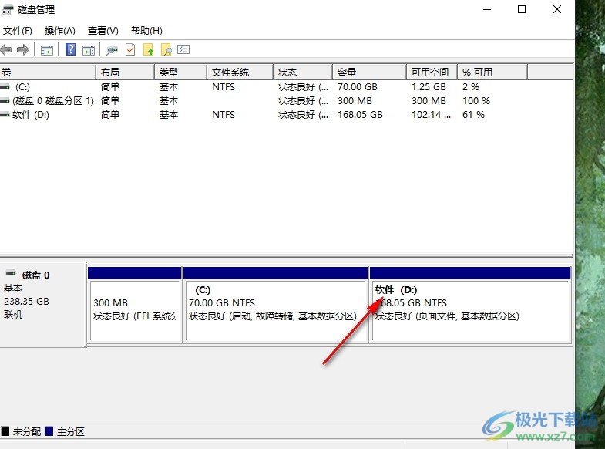
Task: Sort by the 可用空间 column header
Action: tap(432, 73)
